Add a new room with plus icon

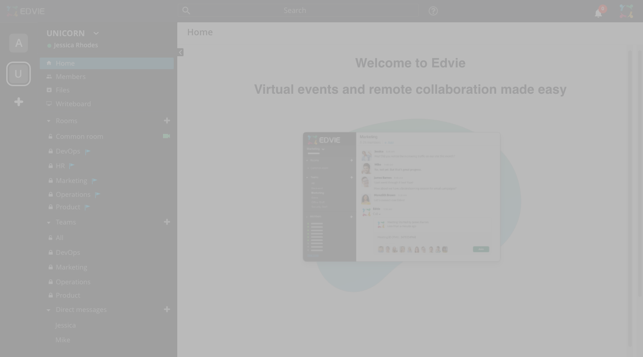(x=167, y=120)
